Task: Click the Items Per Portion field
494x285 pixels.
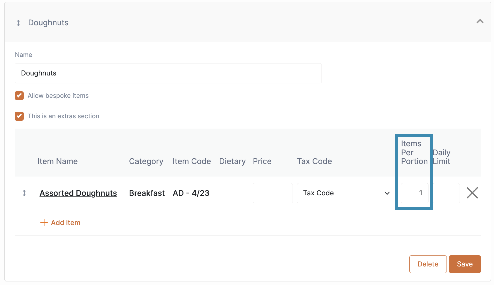Action: tap(415, 193)
